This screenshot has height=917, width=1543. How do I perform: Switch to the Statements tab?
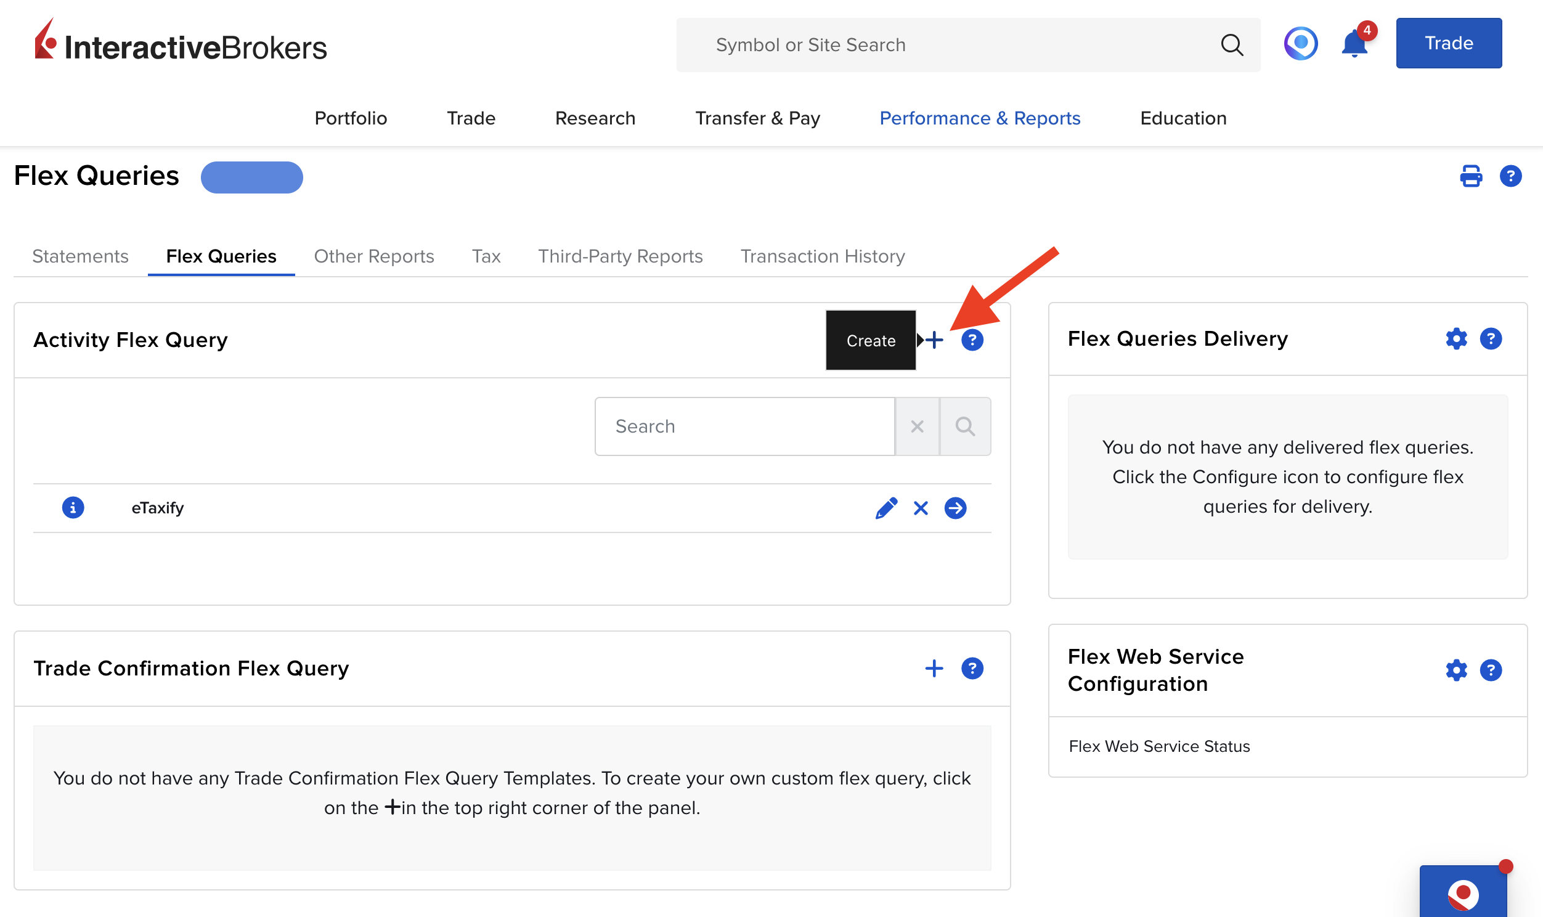coord(80,256)
